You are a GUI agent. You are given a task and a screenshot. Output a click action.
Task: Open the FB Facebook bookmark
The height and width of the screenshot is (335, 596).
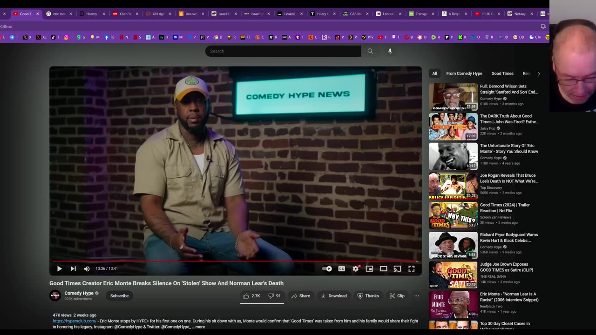(x=109, y=37)
